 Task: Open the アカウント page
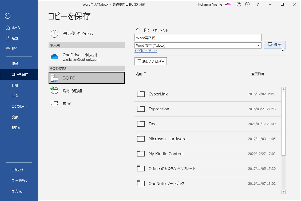coord(18,170)
